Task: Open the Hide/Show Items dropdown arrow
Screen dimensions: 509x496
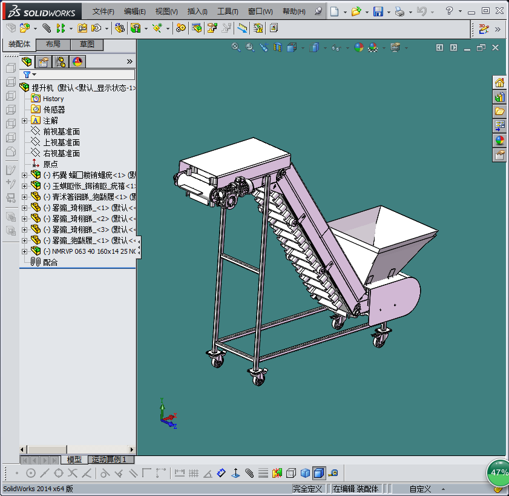Action: pyautogui.click(x=347, y=48)
